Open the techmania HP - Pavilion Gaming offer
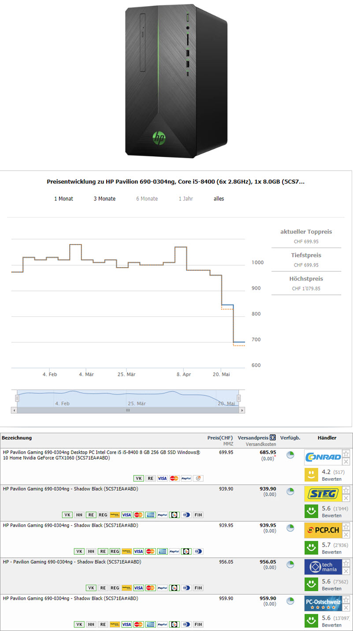The width and height of the screenshot is (353, 631). pos(72,562)
